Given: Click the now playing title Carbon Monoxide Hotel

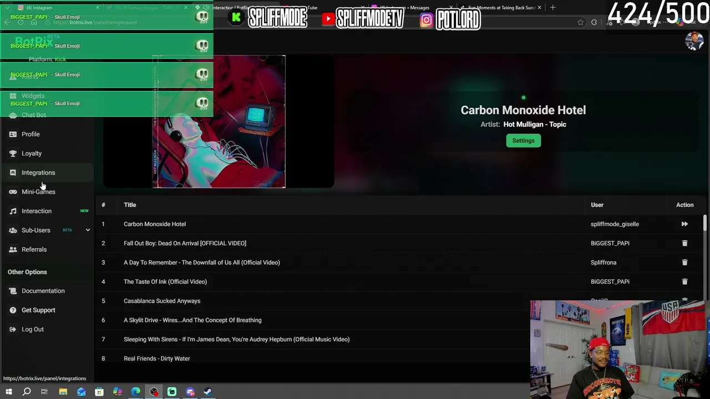Looking at the screenshot, I should point(523,110).
